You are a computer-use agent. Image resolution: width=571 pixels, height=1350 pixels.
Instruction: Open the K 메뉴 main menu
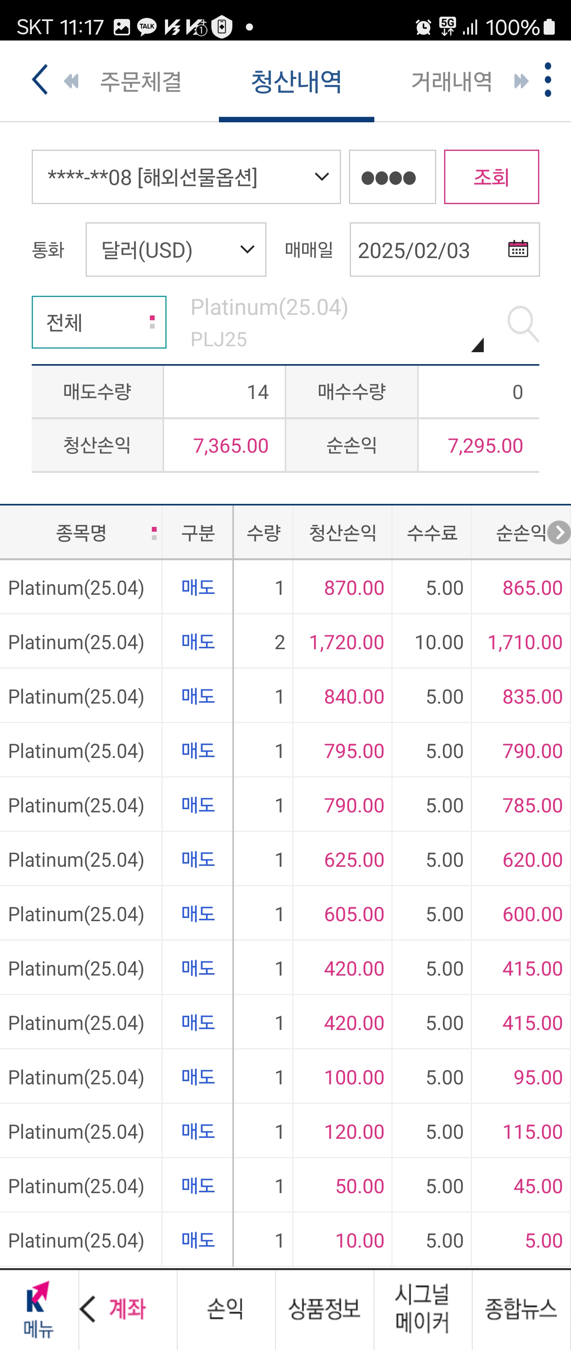(x=39, y=1309)
